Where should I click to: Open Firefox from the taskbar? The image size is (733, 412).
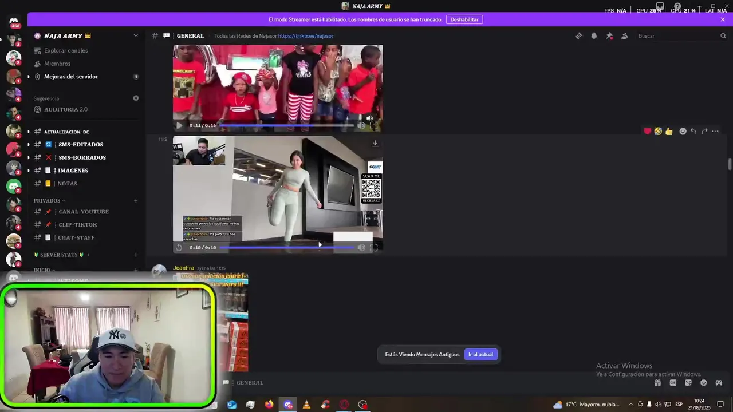[269, 405]
